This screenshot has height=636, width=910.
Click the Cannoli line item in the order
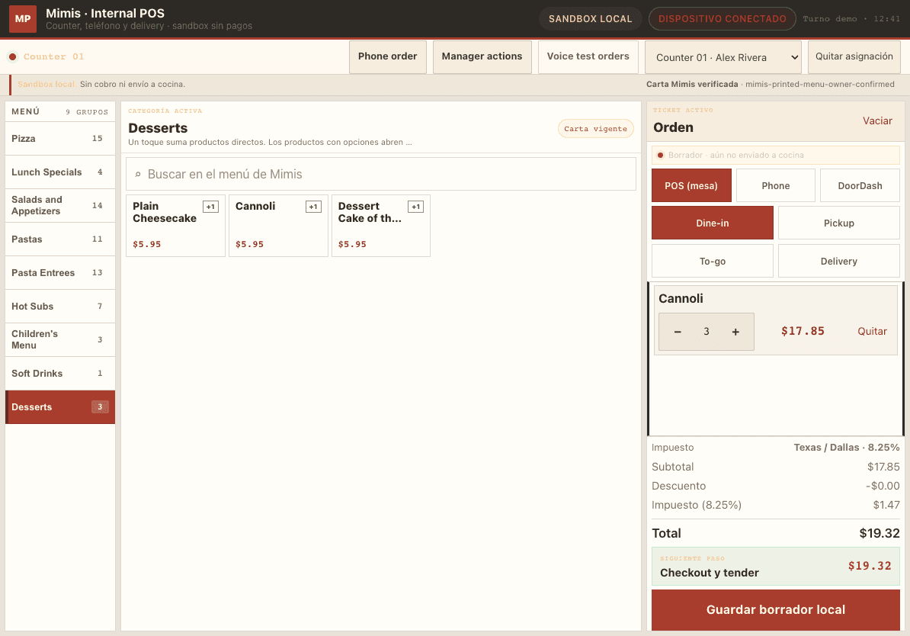[x=775, y=320]
